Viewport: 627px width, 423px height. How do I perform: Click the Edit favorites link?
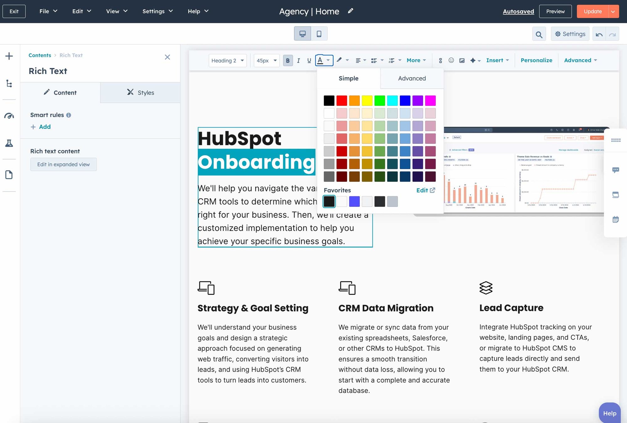point(426,190)
